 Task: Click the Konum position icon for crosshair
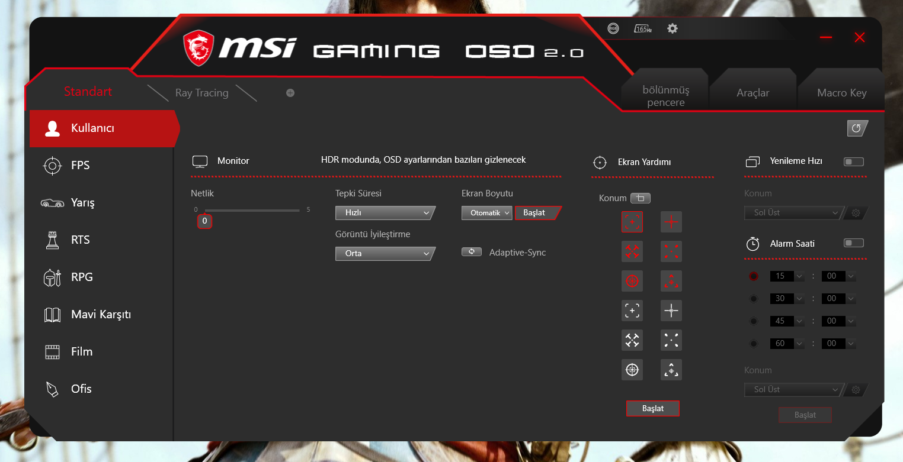coord(641,198)
